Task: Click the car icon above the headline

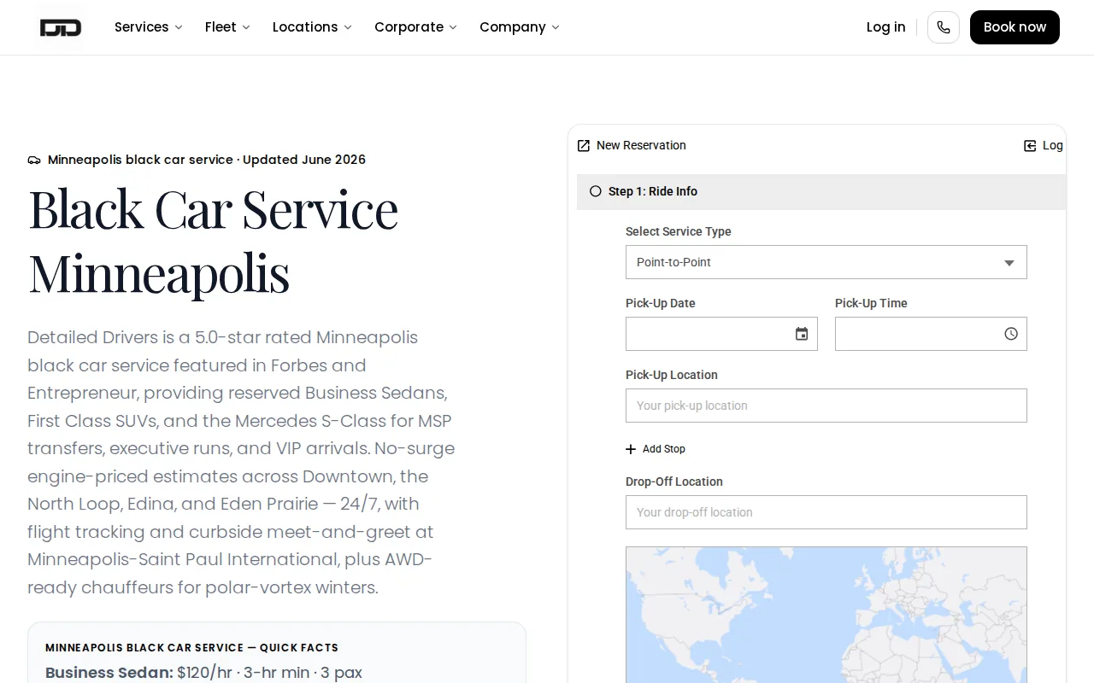Action: tap(34, 160)
